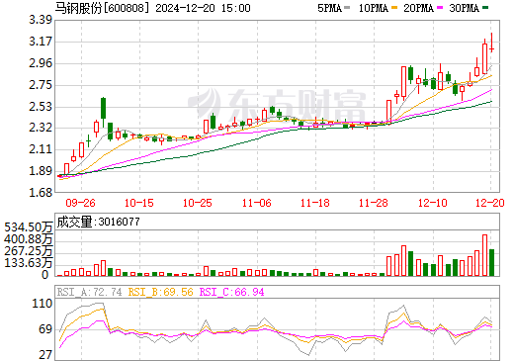Select the 5PMA legend label

pyautogui.click(x=329, y=8)
